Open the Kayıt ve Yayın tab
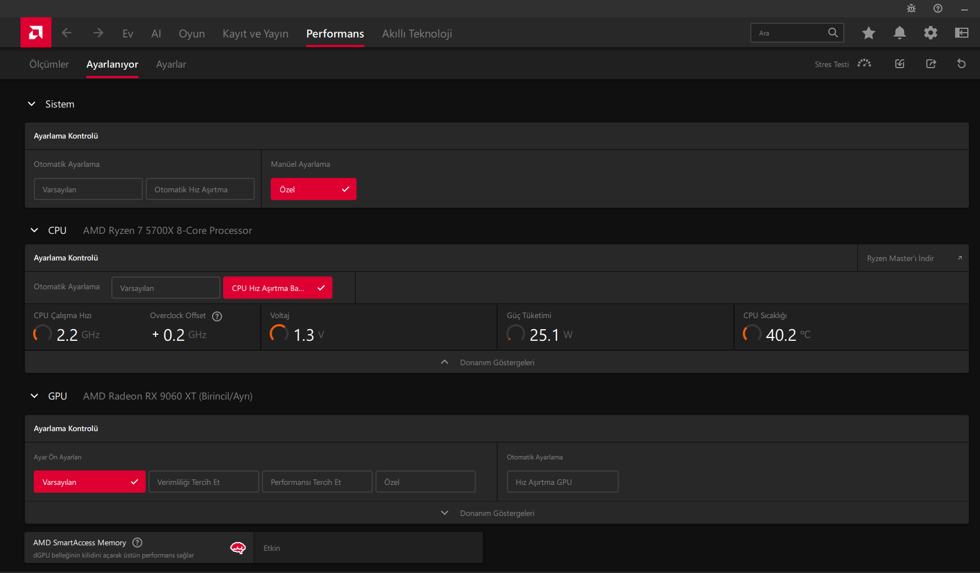Screen dimensions: 980x573 coord(255,34)
